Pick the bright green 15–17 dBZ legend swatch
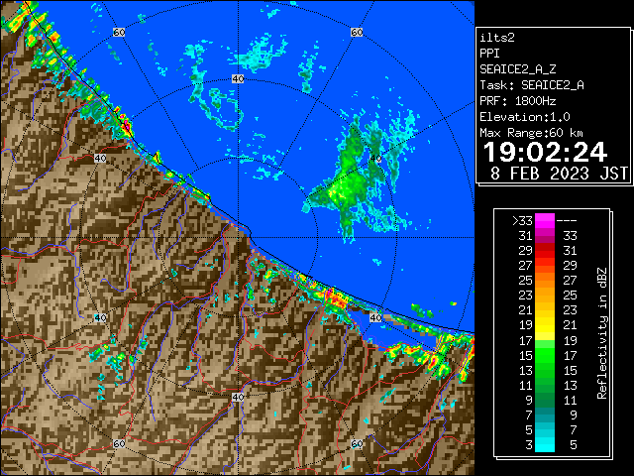Screen dimensions: 634x476 click(x=545, y=355)
